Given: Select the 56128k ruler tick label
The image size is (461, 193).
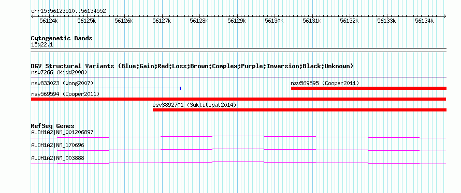Looking at the screenshot, I should click(199, 21).
